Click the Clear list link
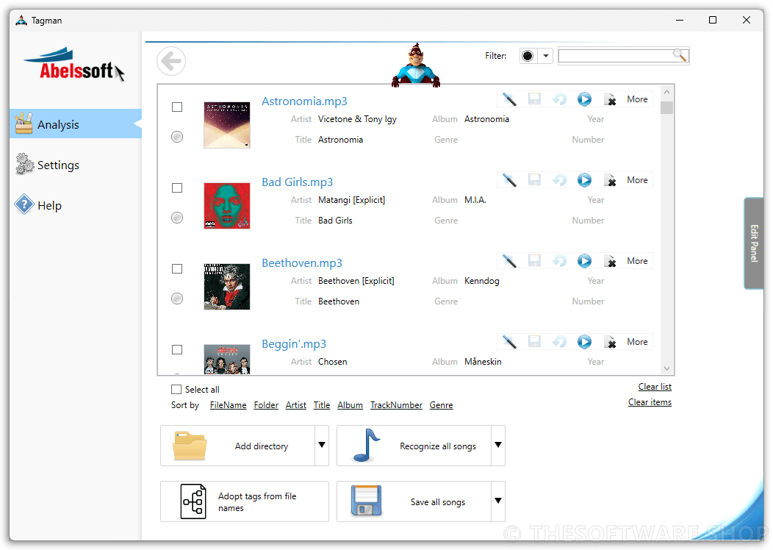 [655, 387]
